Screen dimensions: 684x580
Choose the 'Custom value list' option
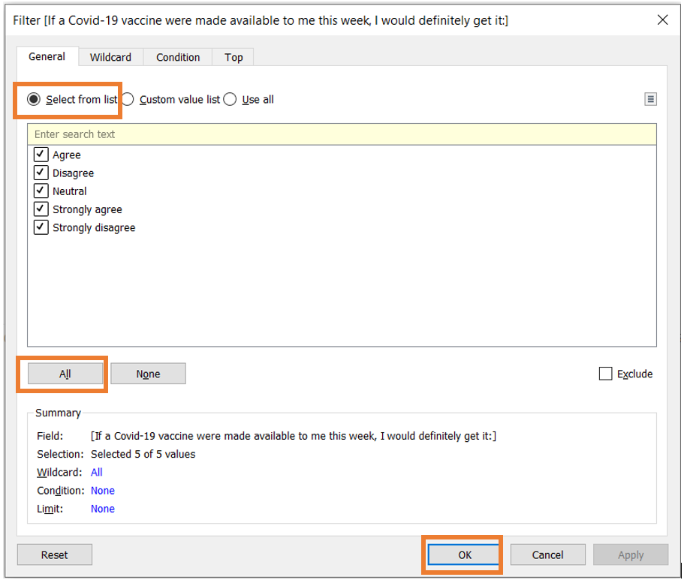(x=128, y=99)
